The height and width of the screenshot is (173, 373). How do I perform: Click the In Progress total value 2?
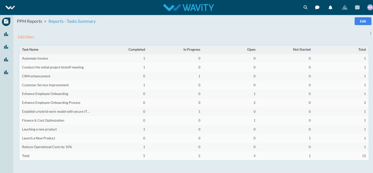(x=199, y=156)
